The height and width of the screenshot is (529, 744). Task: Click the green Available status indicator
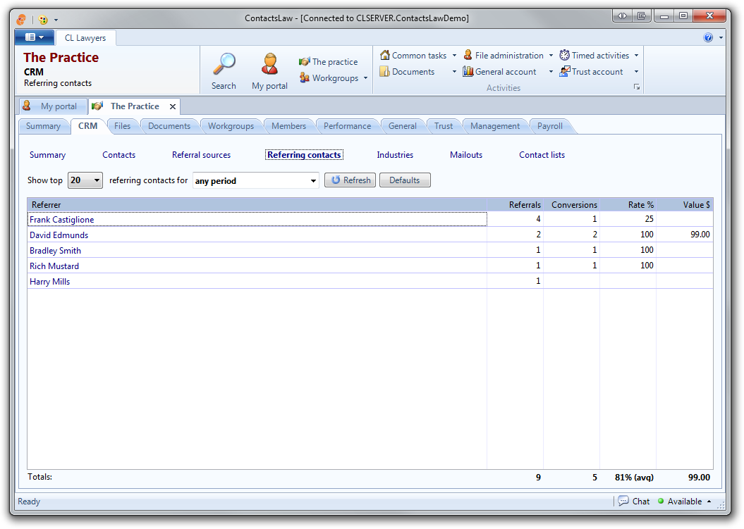click(661, 501)
